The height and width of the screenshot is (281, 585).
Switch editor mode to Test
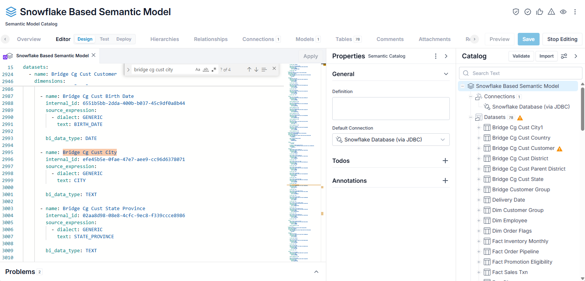point(105,39)
